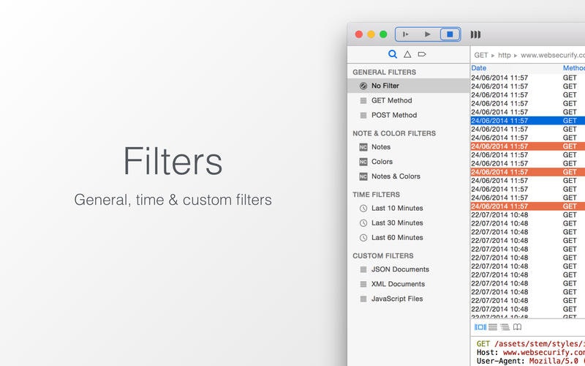The image size is (585, 366).
Task: Click the JavaScript Files list icon
Action: [x=363, y=299]
